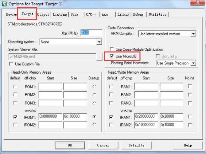Screen dimensions: 206x154
Task: Expand the Operating system dropdown
Action: [x=99, y=42]
